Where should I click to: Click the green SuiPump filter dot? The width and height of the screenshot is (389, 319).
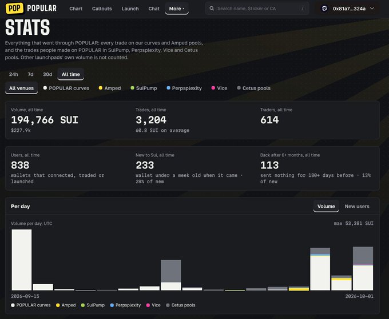pyautogui.click(x=132, y=88)
